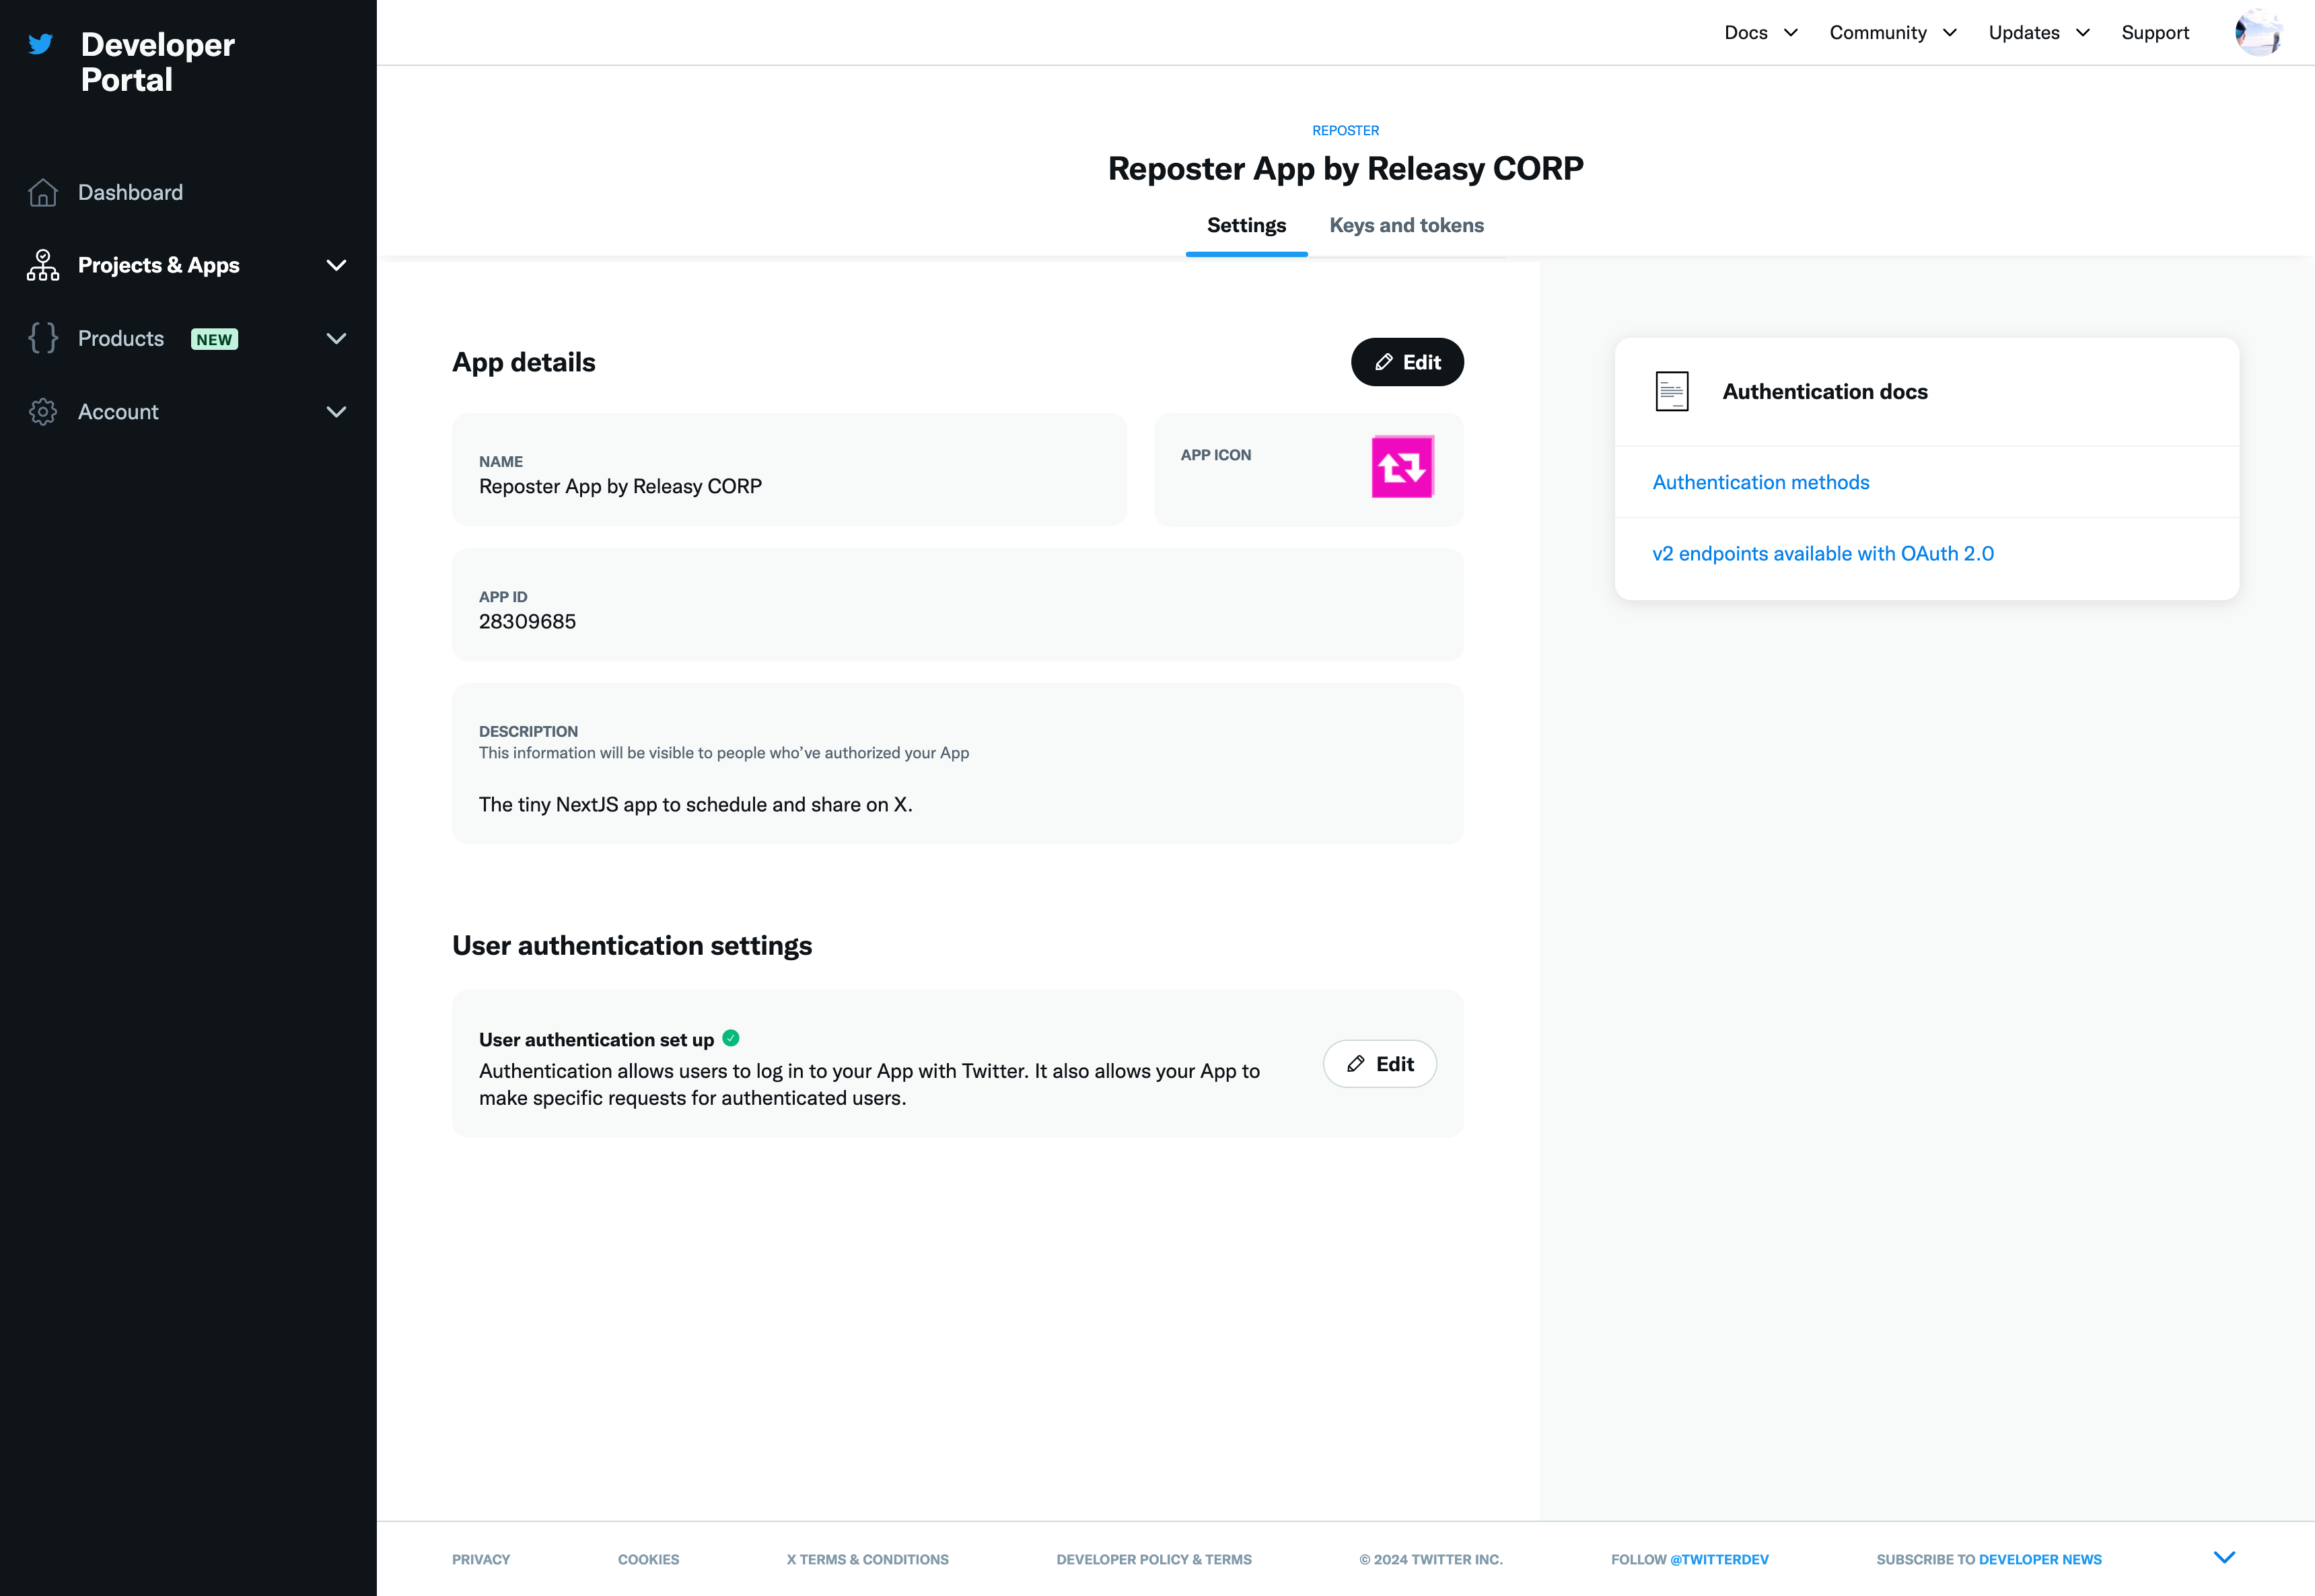Click the green authentication checkmark icon
Image resolution: width=2315 pixels, height=1596 pixels.
tap(731, 1038)
